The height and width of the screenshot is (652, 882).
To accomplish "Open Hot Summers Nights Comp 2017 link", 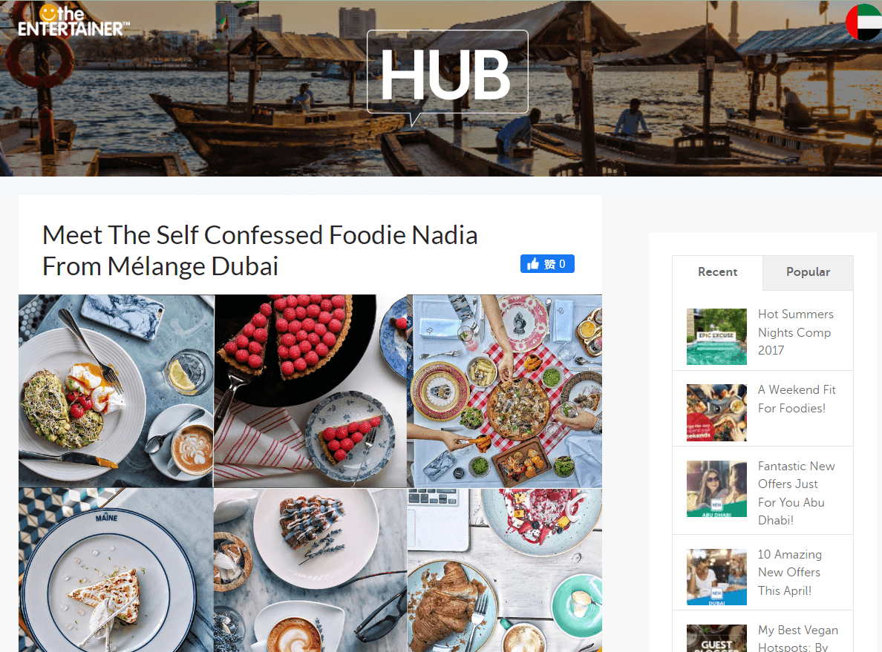I will [x=795, y=332].
